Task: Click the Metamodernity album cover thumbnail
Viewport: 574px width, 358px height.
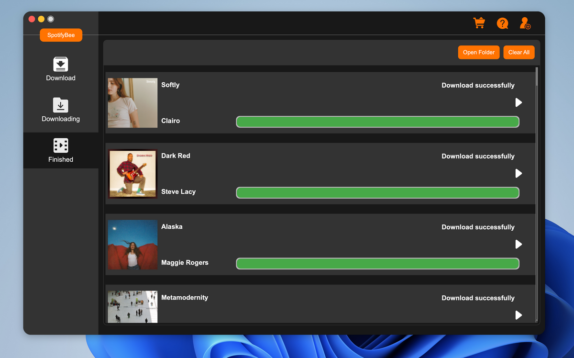Action: click(x=132, y=307)
